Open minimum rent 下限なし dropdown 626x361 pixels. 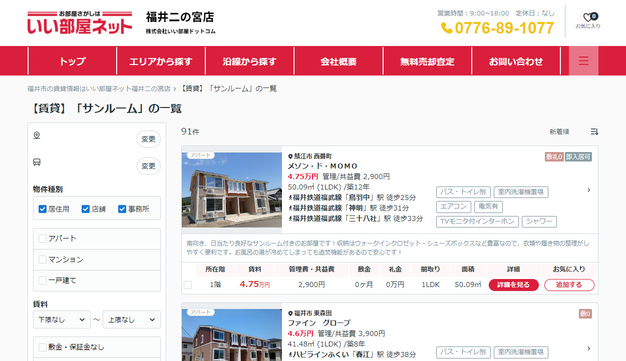62,319
